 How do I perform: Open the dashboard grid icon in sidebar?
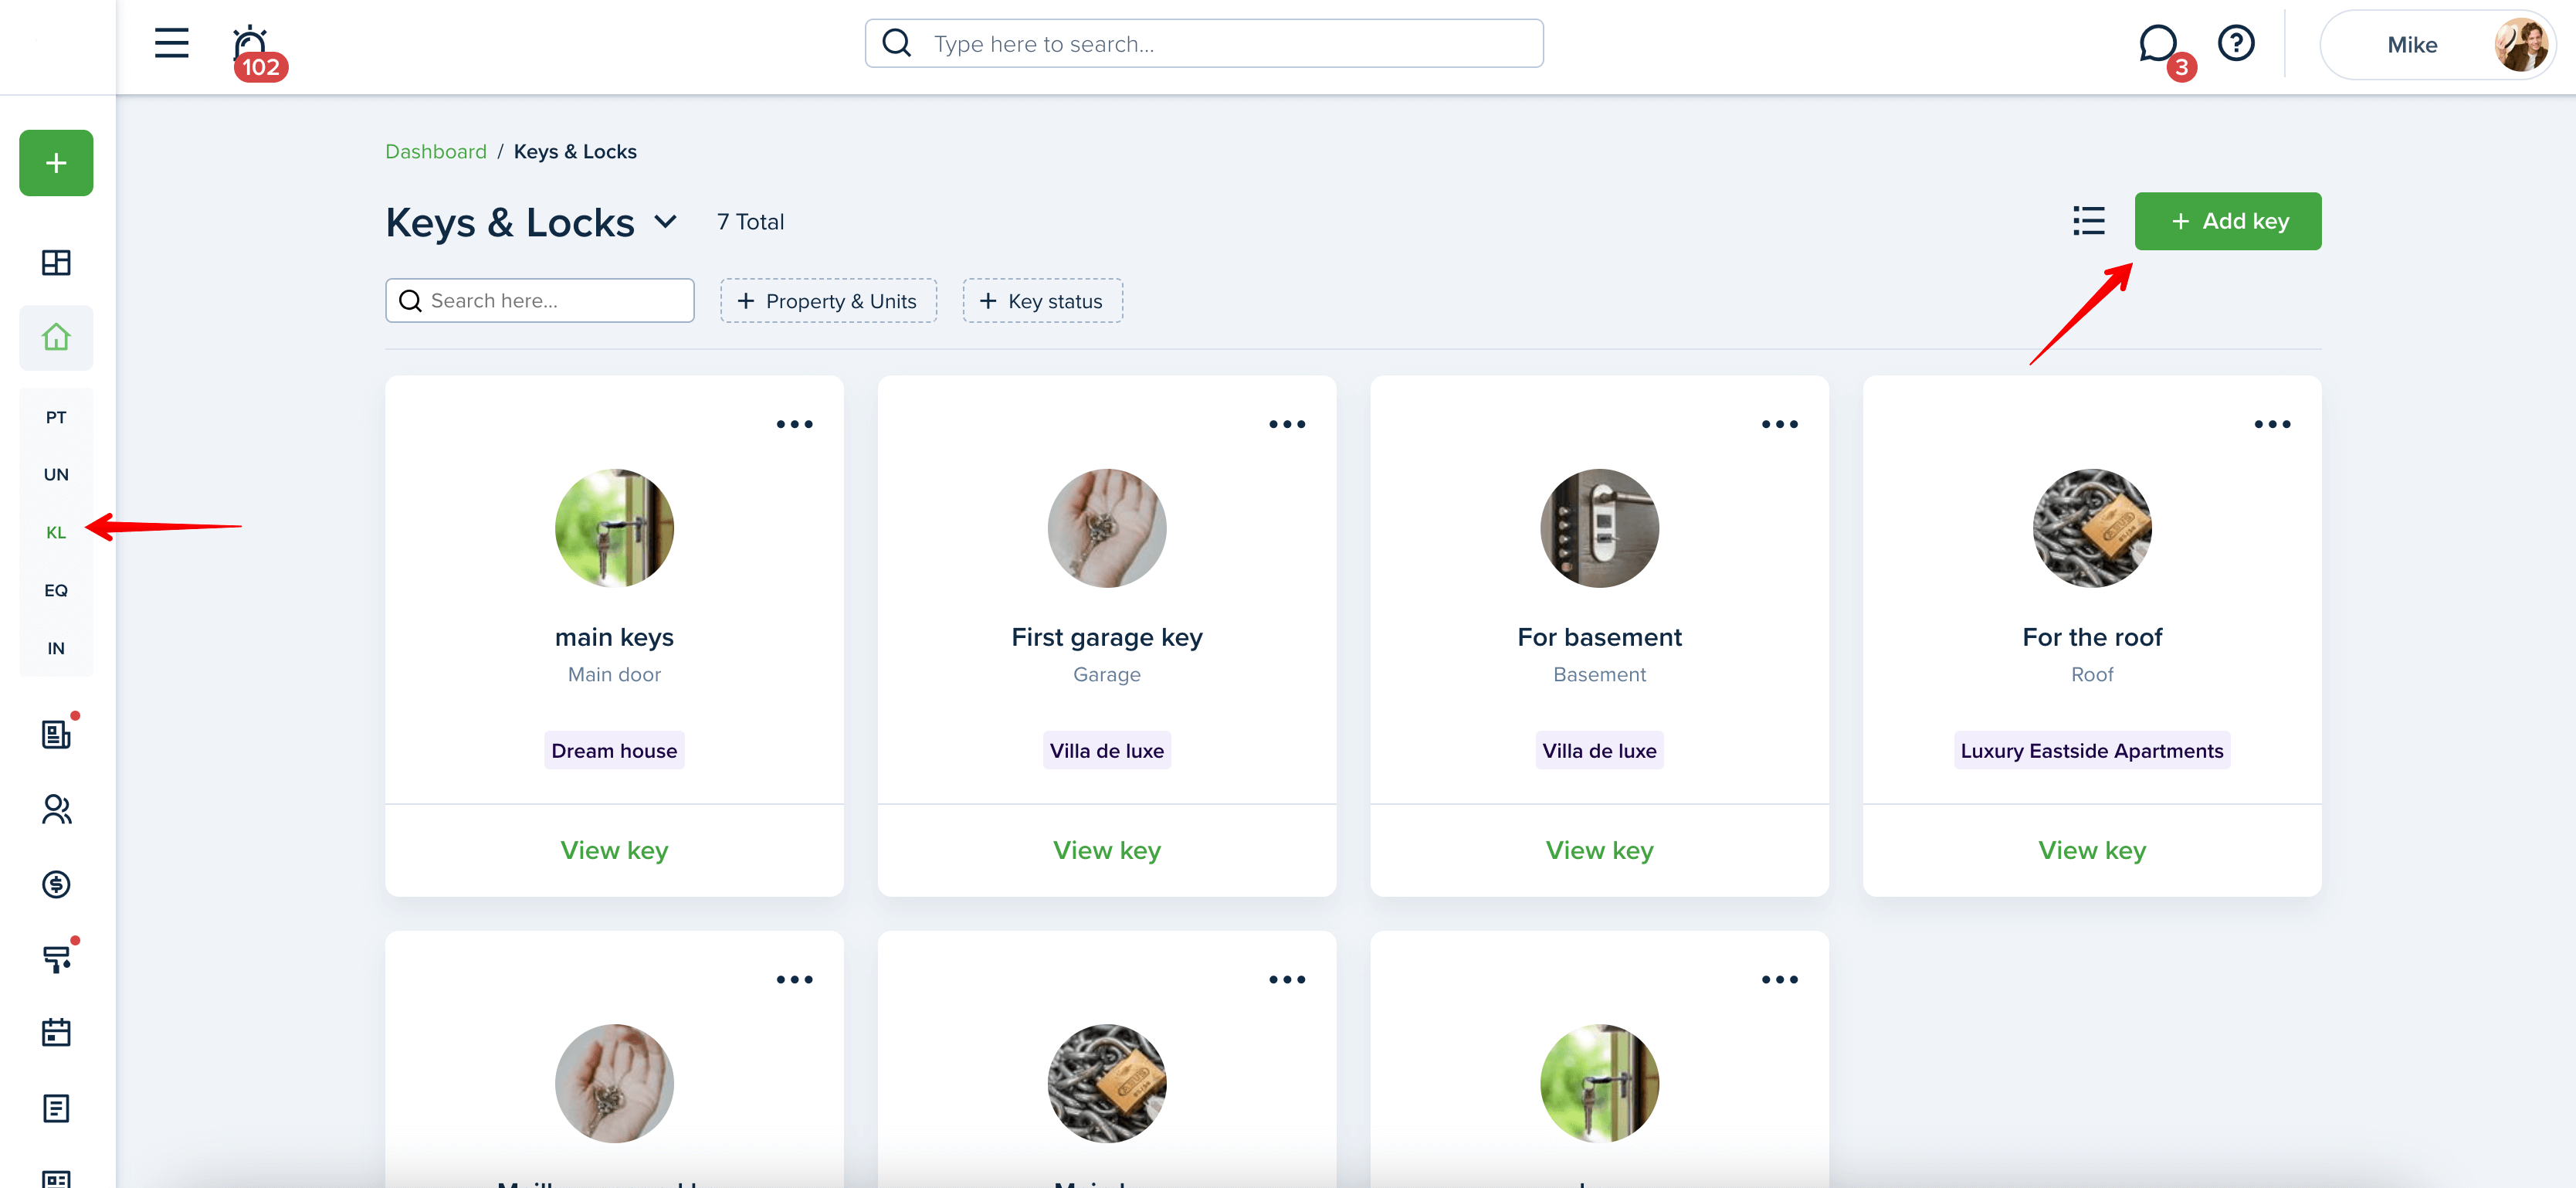[56, 262]
